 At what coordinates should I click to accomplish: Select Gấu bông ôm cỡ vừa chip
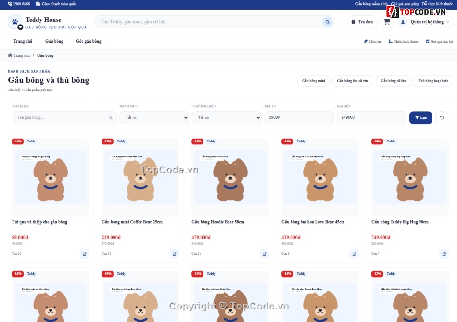[x=353, y=81]
